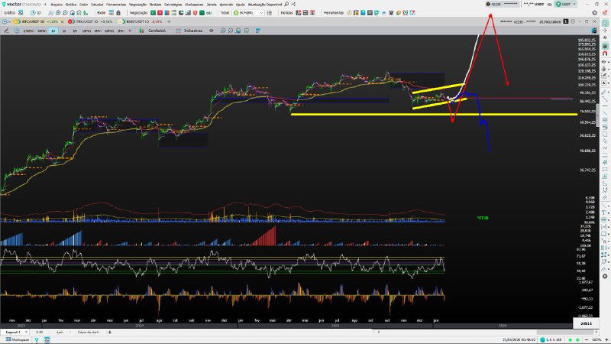
Task: Click the Workspace button in status bar
Action: tap(15, 339)
